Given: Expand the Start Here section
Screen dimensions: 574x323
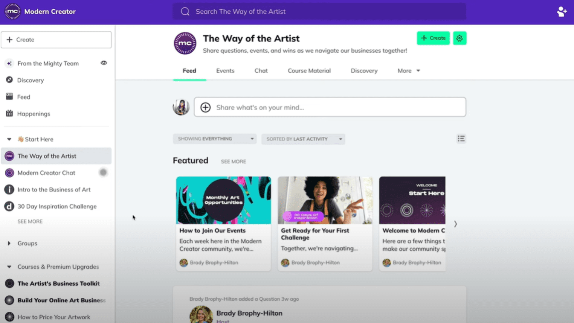Looking at the screenshot, I should click(x=9, y=139).
